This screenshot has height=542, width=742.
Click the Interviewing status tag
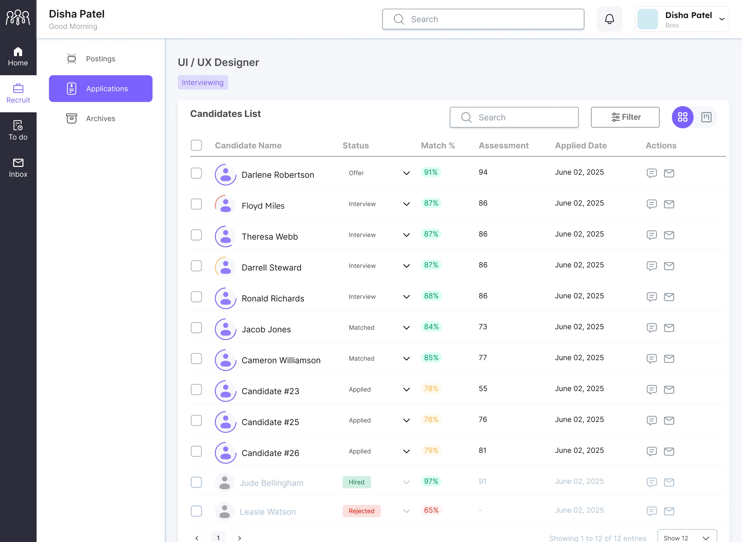click(203, 82)
